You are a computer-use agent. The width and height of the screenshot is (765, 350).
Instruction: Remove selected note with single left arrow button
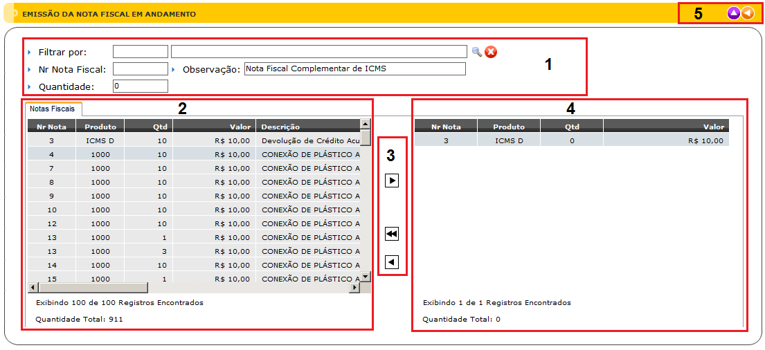pyautogui.click(x=392, y=262)
